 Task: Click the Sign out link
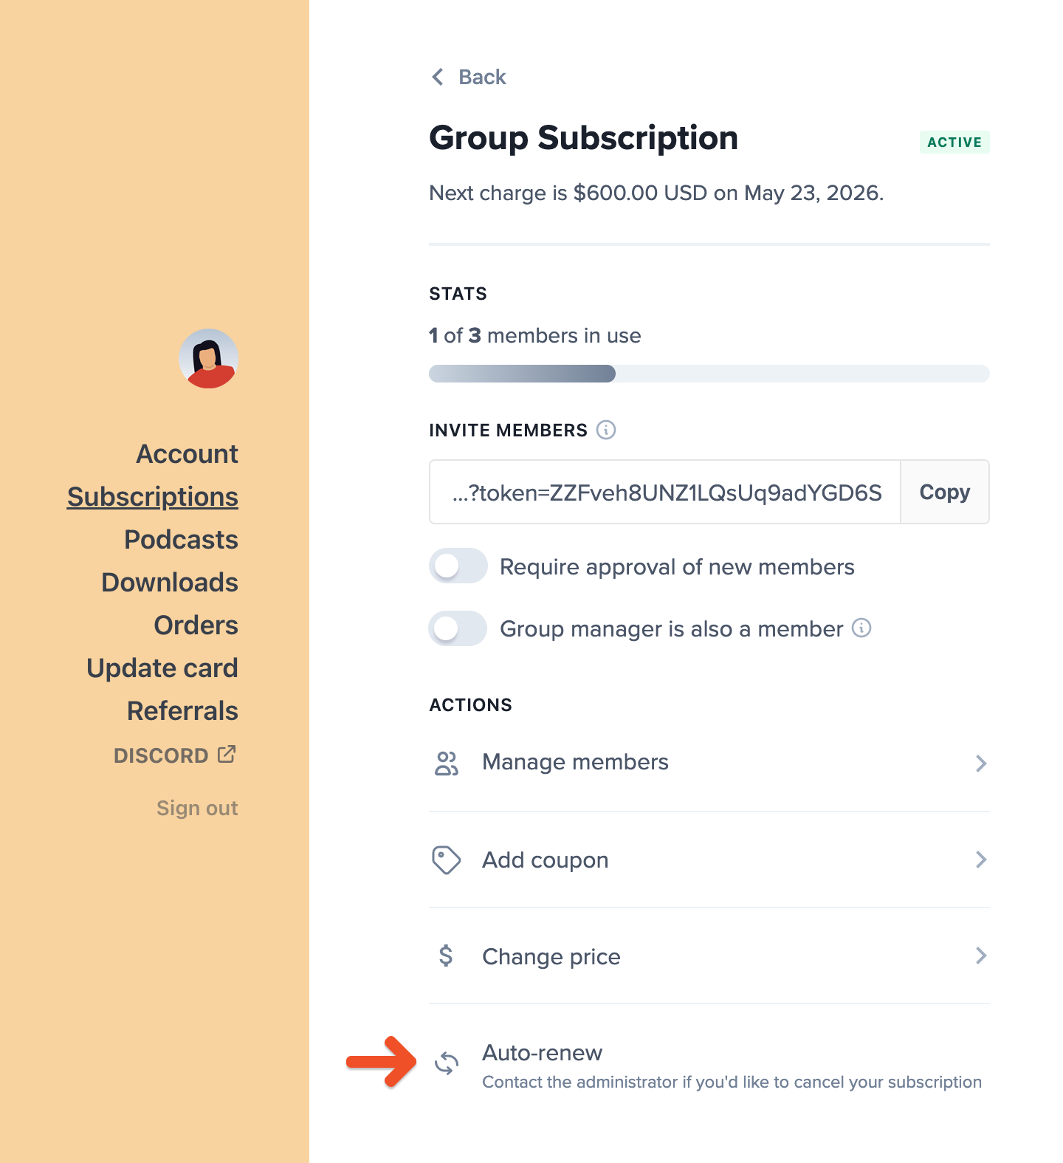tap(197, 808)
